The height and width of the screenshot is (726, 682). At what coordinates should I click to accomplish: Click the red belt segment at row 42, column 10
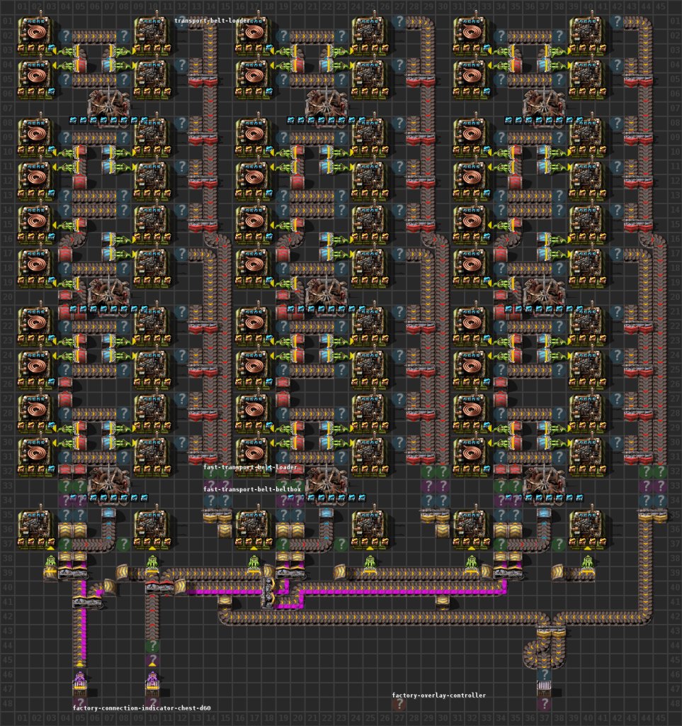pyautogui.click(x=152, y=617)
